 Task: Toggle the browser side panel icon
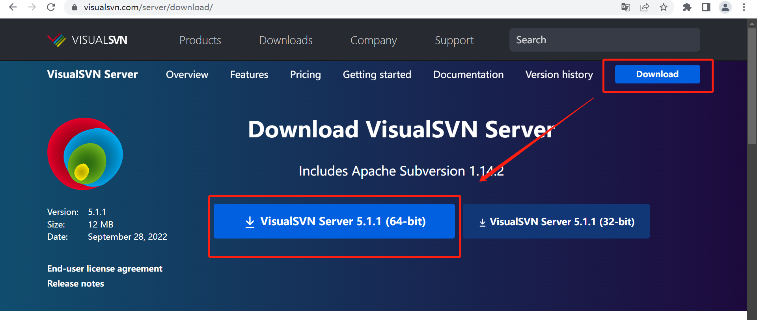(706, 7)
